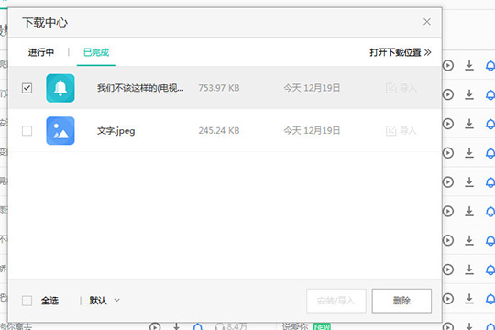Click the blue picture icon of 文字.jpeg
495x330 pixels.
[x=60, y=131]
